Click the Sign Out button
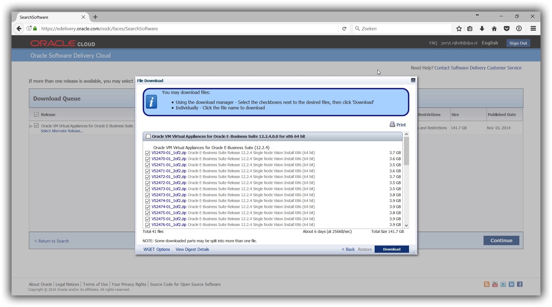This screenshot has width=552, height=307. click(518, 43)
